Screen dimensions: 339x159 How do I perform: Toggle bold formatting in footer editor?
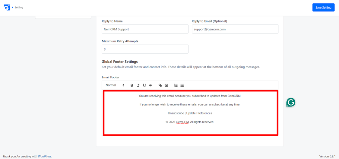[132, 85]
